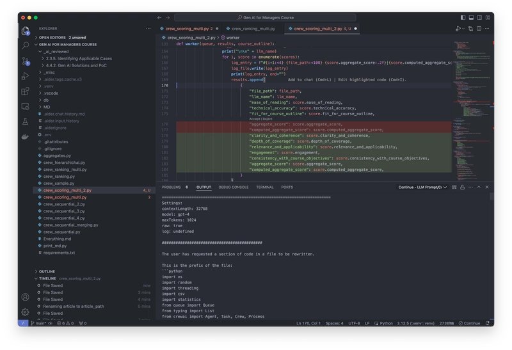Open the Terminal panel tab
Image resolution: width=512 pixels, height=350 pixels.
coord(265,187)
